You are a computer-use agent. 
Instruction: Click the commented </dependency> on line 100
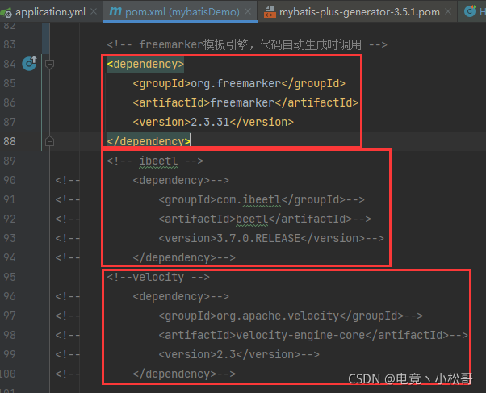(x=184, y=374)
